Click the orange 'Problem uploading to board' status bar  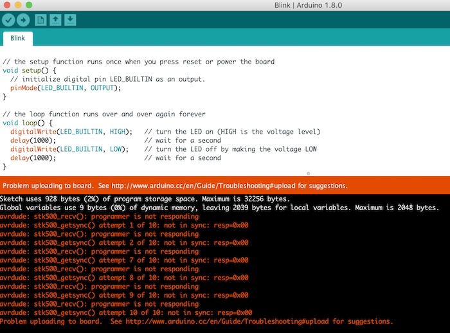click(x=225, y=185)
